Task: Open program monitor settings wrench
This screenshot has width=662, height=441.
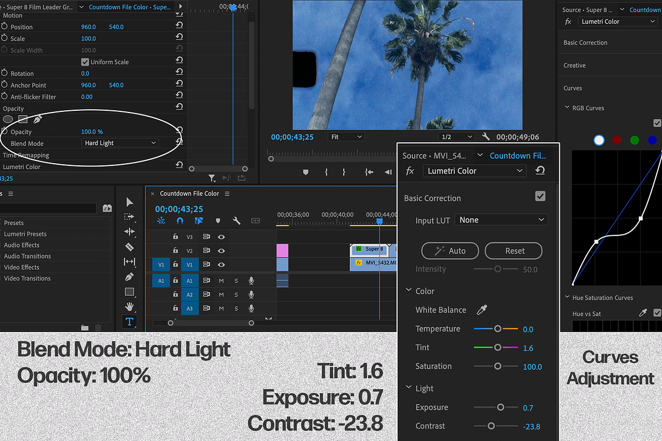Action: pos(485,137)
